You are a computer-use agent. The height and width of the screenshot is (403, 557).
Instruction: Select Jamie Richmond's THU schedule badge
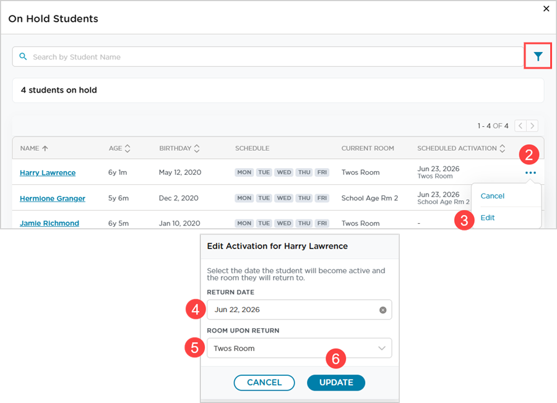(x=304, y=223)
